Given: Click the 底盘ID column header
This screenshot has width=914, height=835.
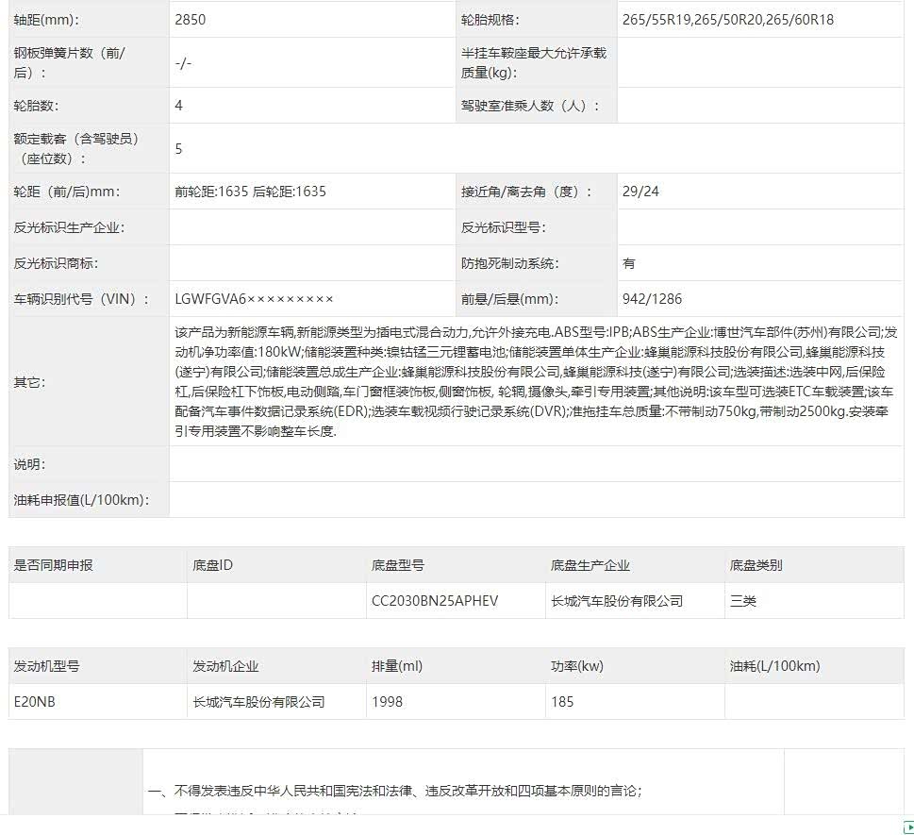Looking at the screenshot, I should point(212,566).
